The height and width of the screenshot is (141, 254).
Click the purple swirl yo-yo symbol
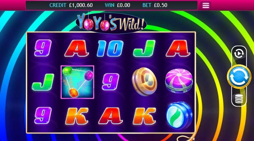(179, 81)
